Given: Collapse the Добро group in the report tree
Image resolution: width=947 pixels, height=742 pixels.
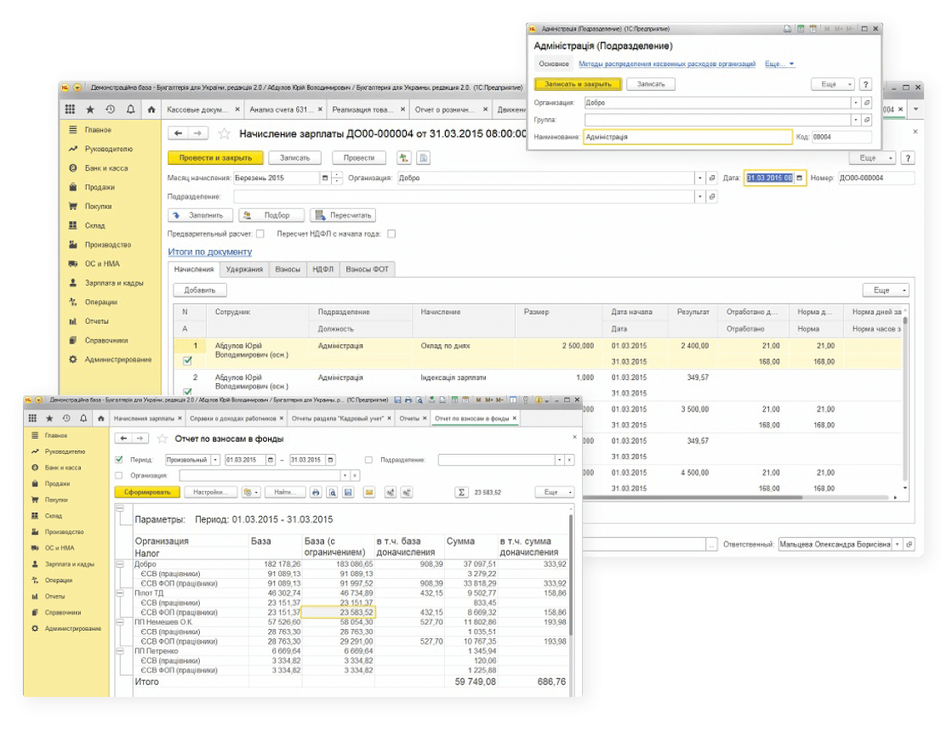Looking at the screenshot, I should point(120,564).
